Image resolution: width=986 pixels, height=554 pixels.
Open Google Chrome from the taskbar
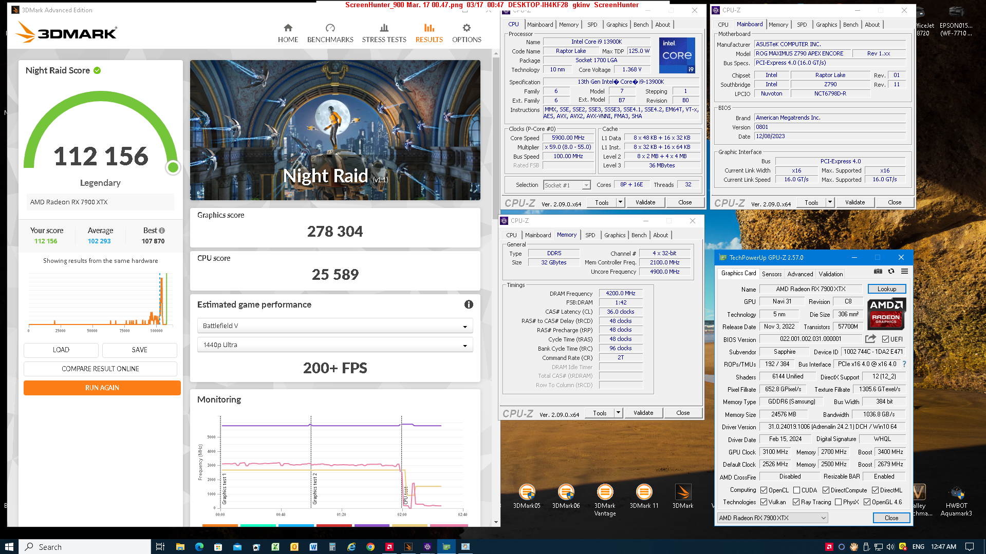[x=370, y=547]
